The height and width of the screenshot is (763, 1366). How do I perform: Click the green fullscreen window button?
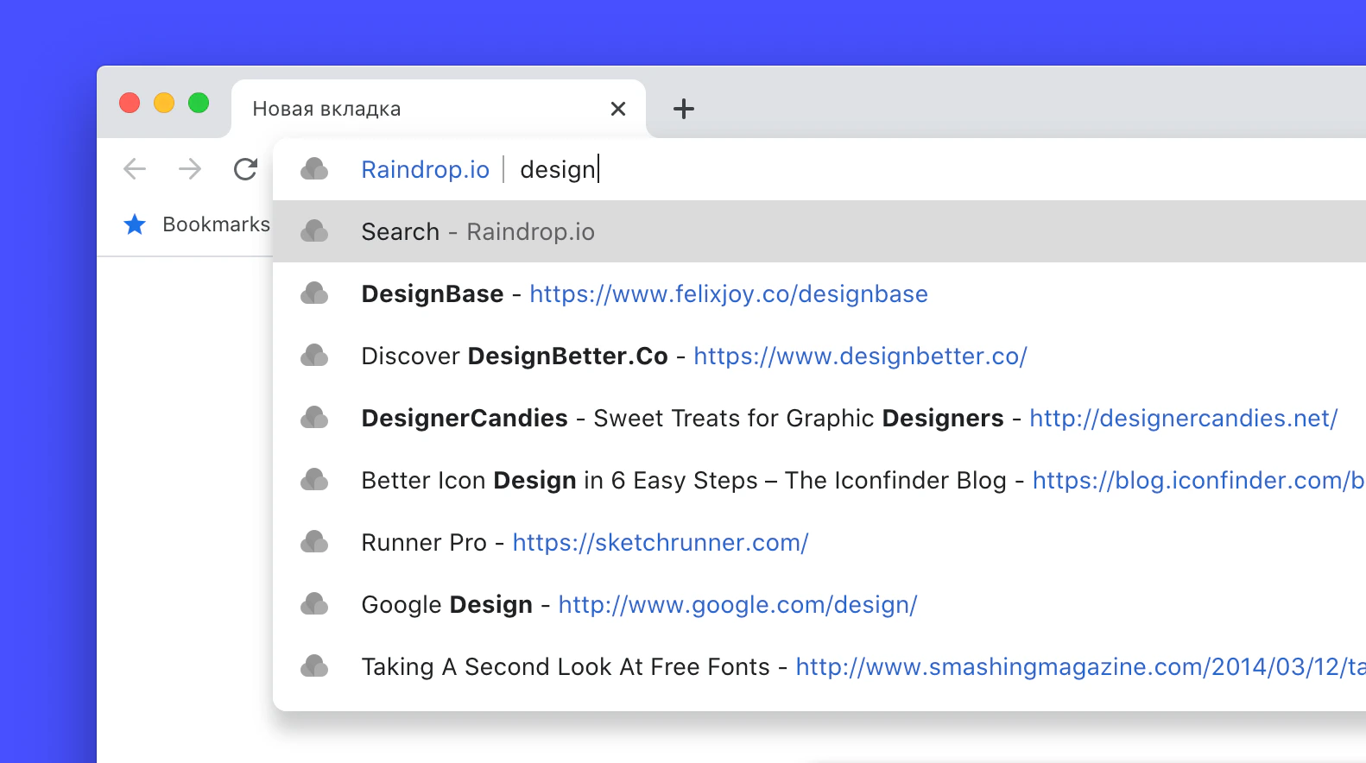[199, 103]
